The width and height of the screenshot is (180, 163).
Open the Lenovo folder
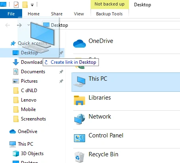click(28, 100)
